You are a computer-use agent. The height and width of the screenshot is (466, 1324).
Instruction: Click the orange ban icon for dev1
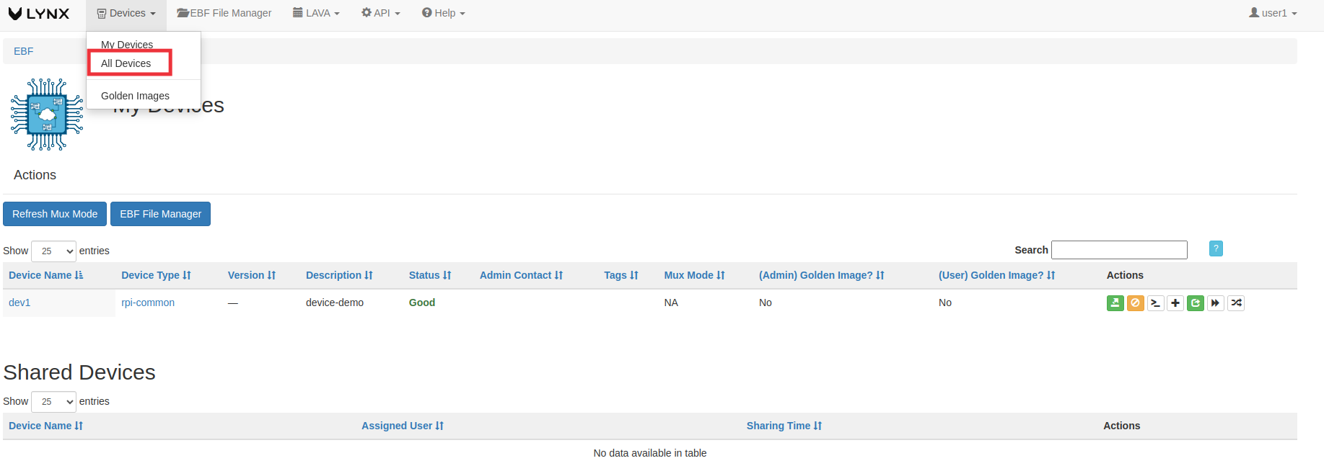click(1135, 303)
